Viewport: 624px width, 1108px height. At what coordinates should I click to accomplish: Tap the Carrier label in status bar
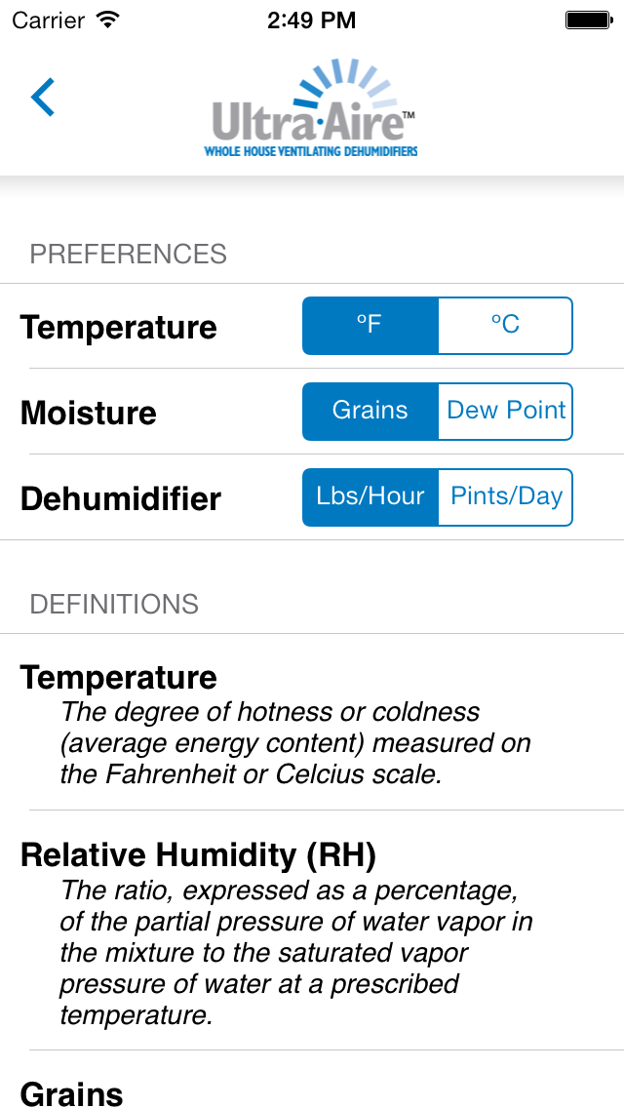49,20
